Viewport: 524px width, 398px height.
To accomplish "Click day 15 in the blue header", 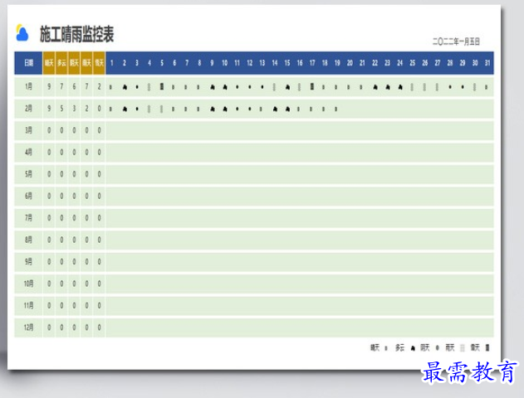I will [x=287, y=63].
